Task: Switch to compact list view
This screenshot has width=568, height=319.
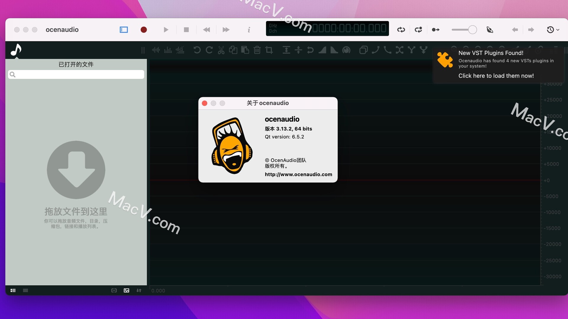Action: pos(25,290)
